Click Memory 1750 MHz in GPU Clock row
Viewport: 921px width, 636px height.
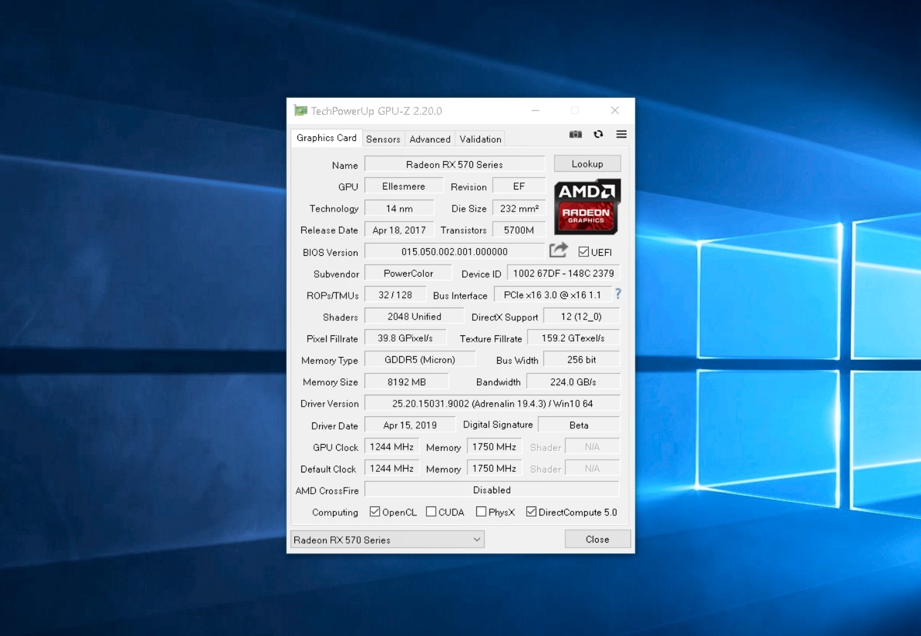494,447
